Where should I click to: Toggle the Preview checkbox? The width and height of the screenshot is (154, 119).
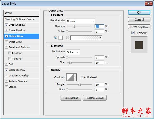point(133,33)
